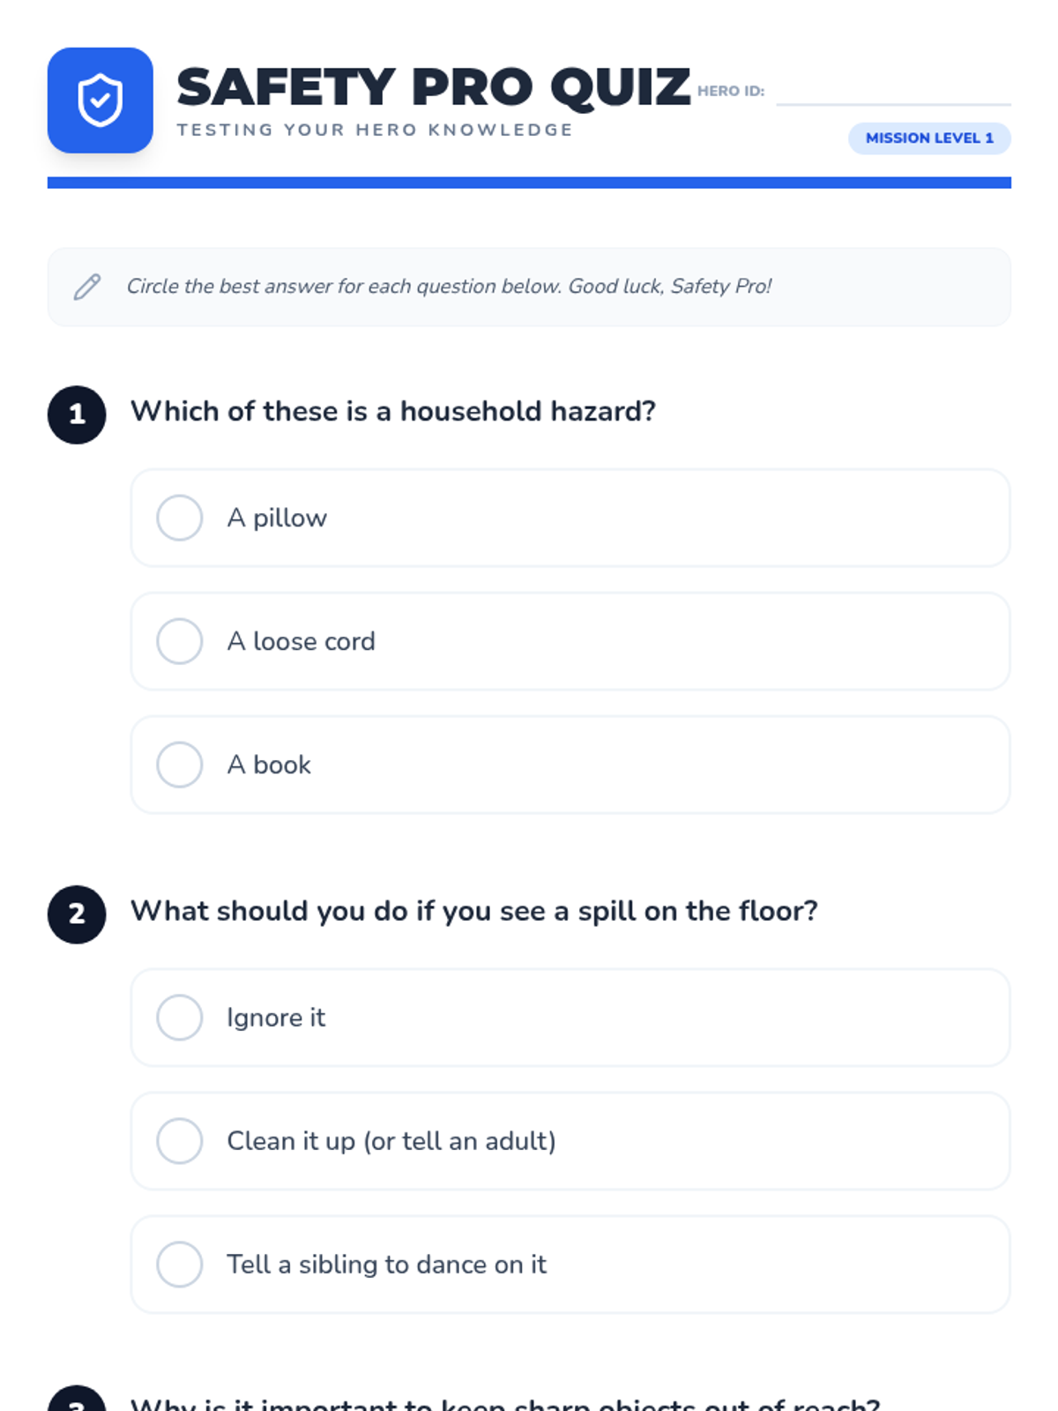Screen dimensions: 1058x1411
Task: Click the "A loose cord" answer text
Action: click(x=301, y=641)
